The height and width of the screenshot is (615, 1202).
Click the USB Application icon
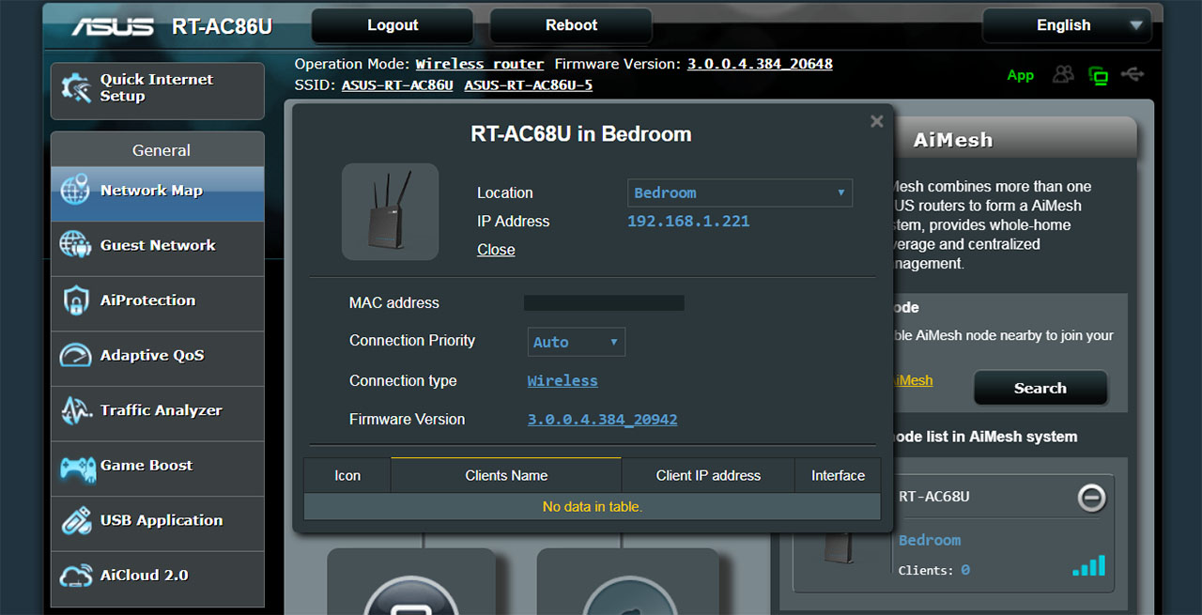tap(75, 520)
